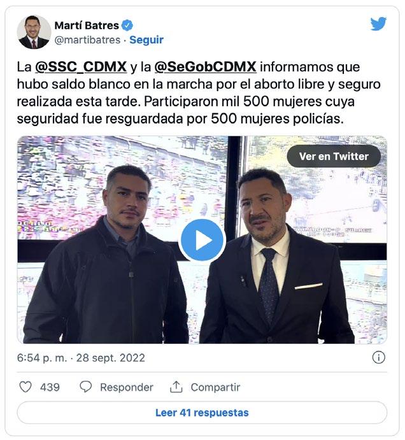Click the tweet body text

[199, 93]
